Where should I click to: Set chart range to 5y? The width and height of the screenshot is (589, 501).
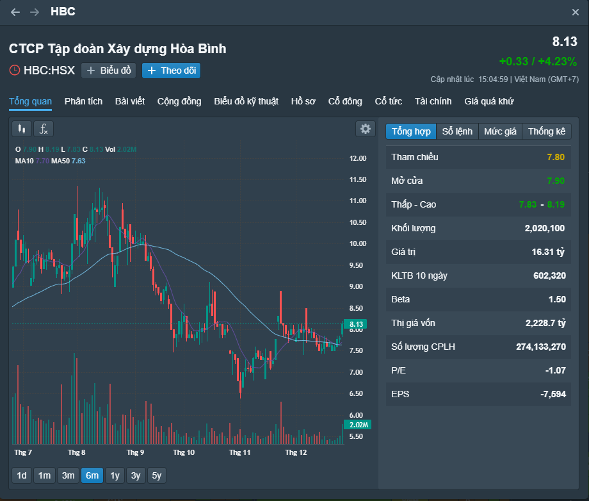pyautogui.click(x=157, y=475)
